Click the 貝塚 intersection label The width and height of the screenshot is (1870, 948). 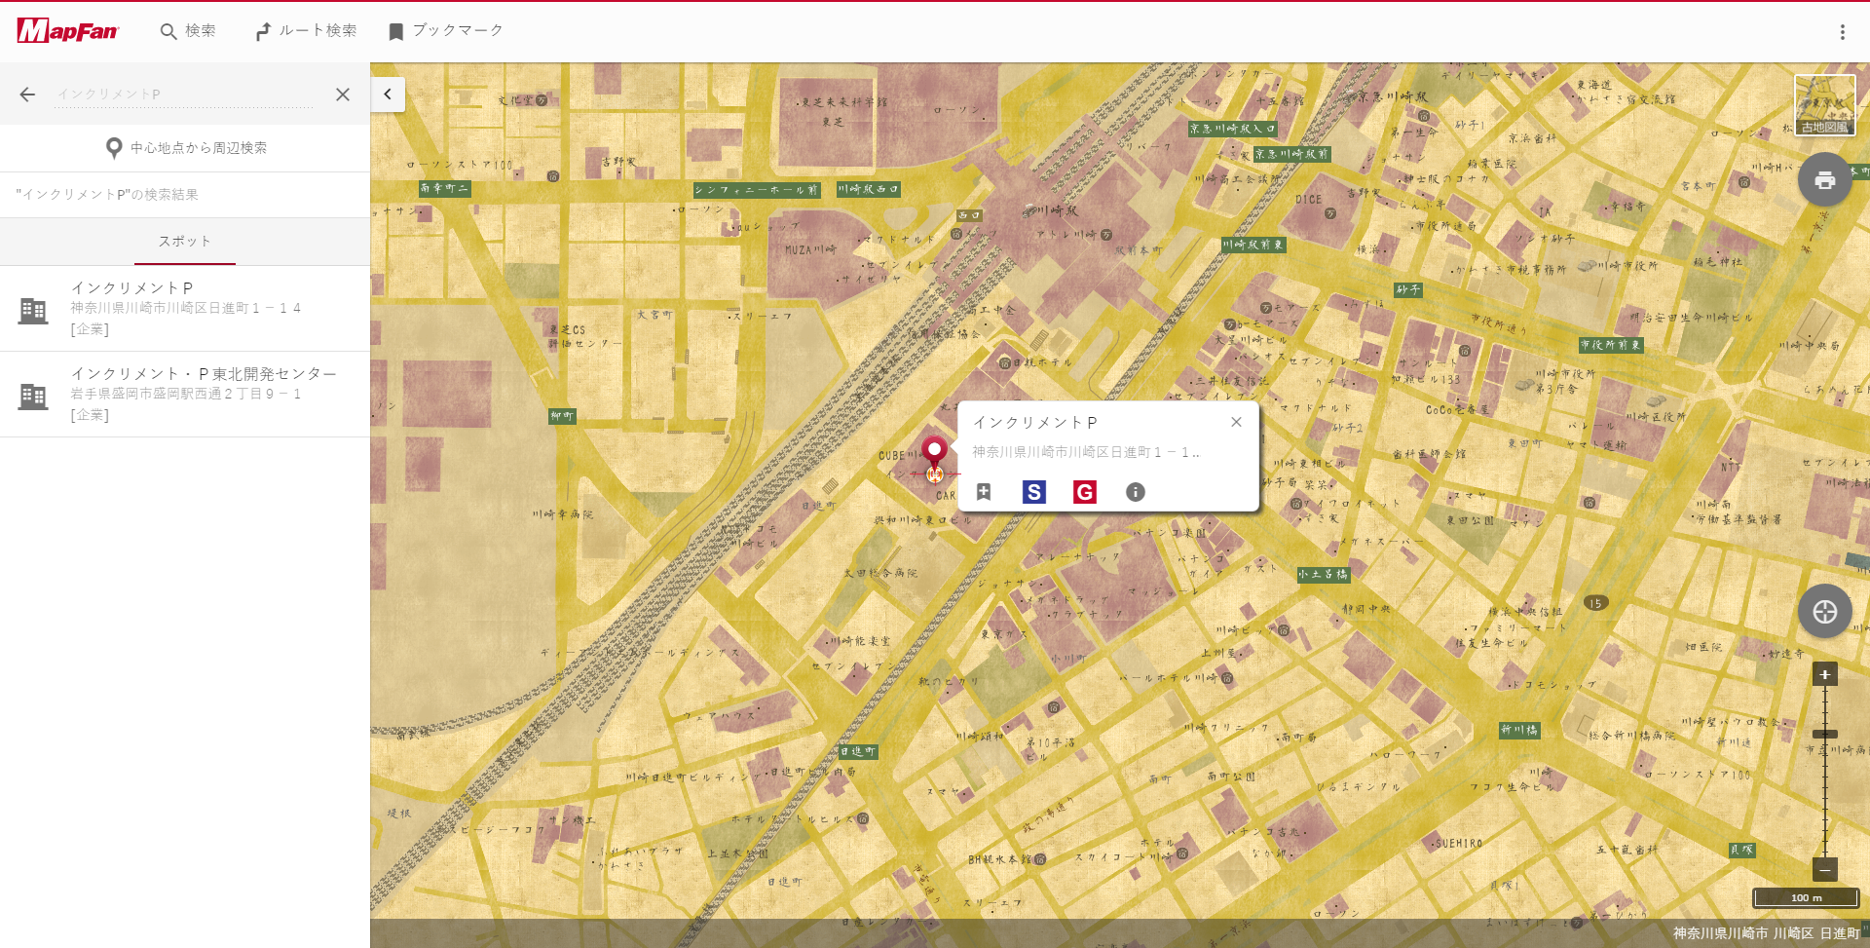[x=1742, y=850]
